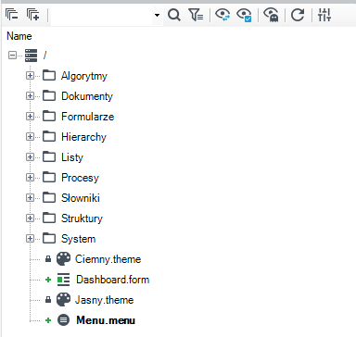Open the search box dropdown arrow
Viewport: 356px width, 337px height.
(157, 15)
